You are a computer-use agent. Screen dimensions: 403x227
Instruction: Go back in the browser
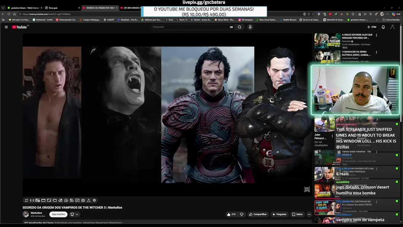(x=3, y=14)
